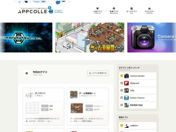Click the magnifier icon in search box
176x132 pixels.
tap(90, 73)
